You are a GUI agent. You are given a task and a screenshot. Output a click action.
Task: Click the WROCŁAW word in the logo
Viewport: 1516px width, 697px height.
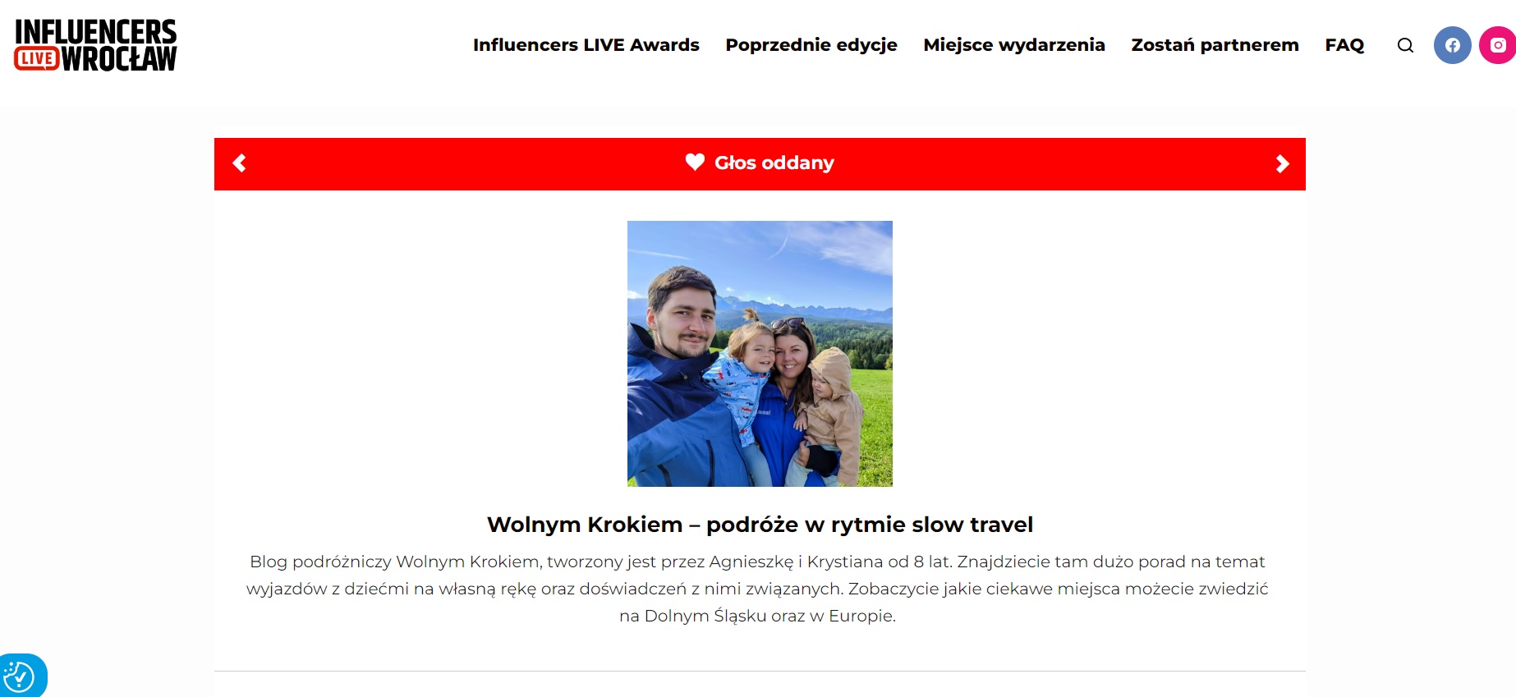point(119,58)
